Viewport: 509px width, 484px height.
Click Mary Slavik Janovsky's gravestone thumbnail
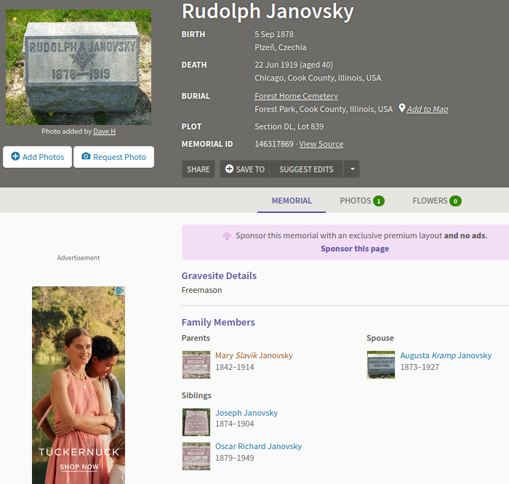pos(196,365)
